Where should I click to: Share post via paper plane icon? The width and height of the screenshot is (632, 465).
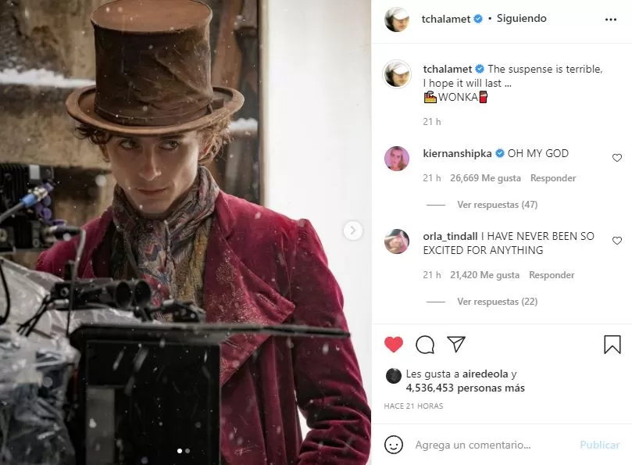456,345
